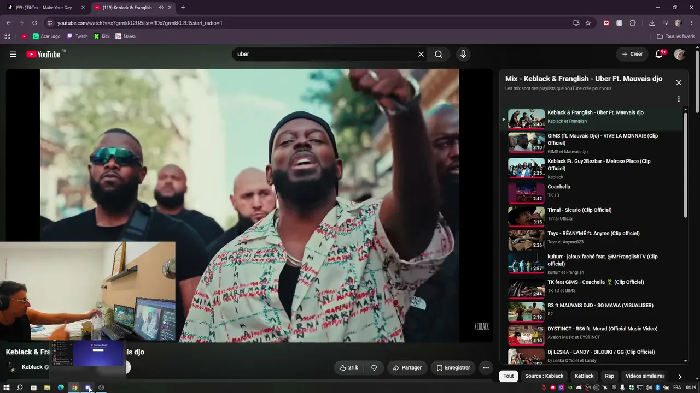The width and height of the screenshot is (700, 393).
Task: Select the Tout filter chip
Action: point(509,376)
